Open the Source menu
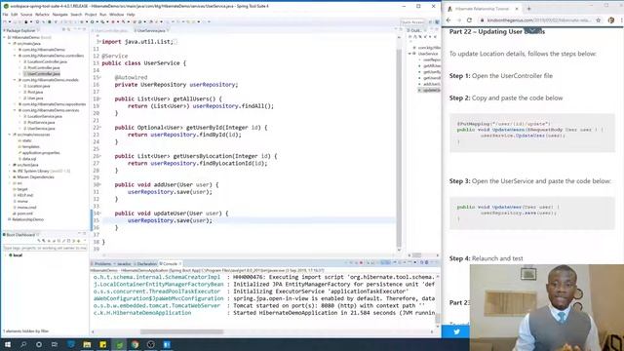The width and height of the screenshot is (624, 351). (x=26, y=15)
